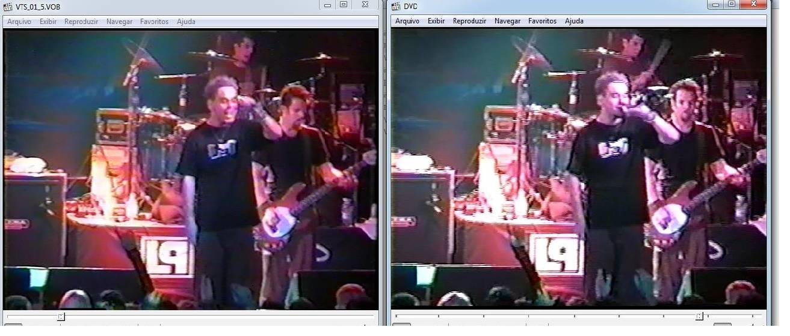790x336 pixels.
Task: Open Favoritos menu in VTS_01_5.VOB window
Action: click(154, 22)
